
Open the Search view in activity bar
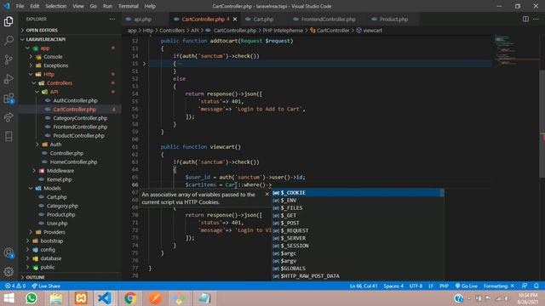pos(9,40)
